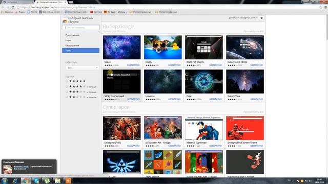Click БЕСПЛАТНО on Deadpool Full Screen Theme

click(x=256, y=146)
